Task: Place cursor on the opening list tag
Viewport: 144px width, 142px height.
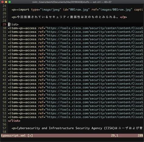Action: click(13, 24)
